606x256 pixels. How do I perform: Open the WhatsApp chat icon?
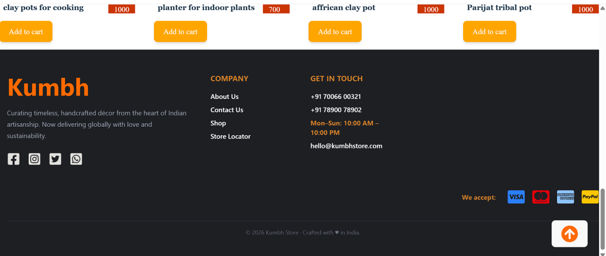pos(76,159)
